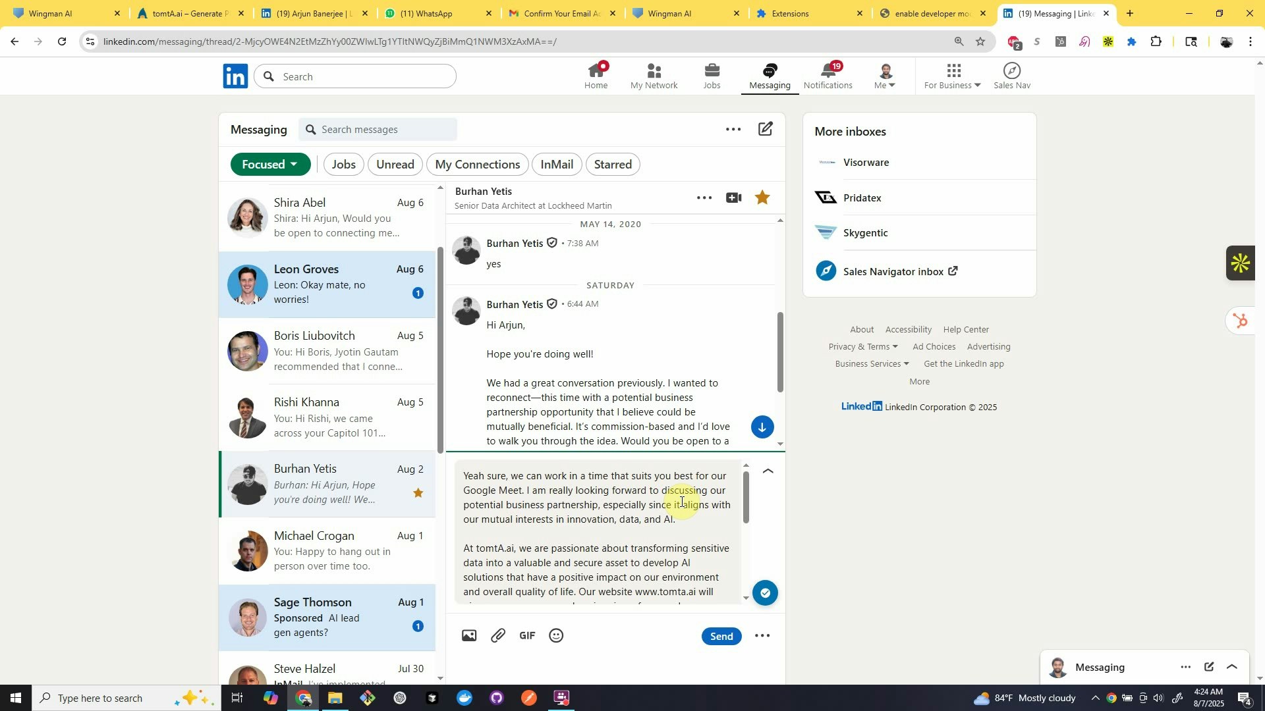Collapse the message compose box
Image resolution: width=1265 pixels, height=711 pixels.
pyautogui.click(x=768, y=471)
